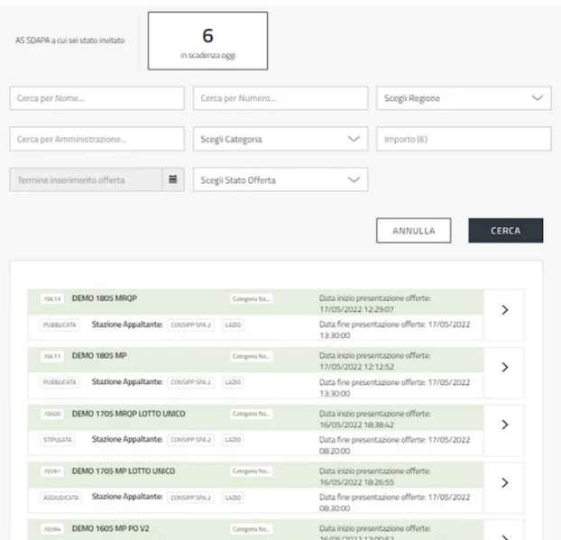Open arrow for DEMO 1705 MRQP LOTTO UNICO
The image size is (561, 540).
pos(504,424)
